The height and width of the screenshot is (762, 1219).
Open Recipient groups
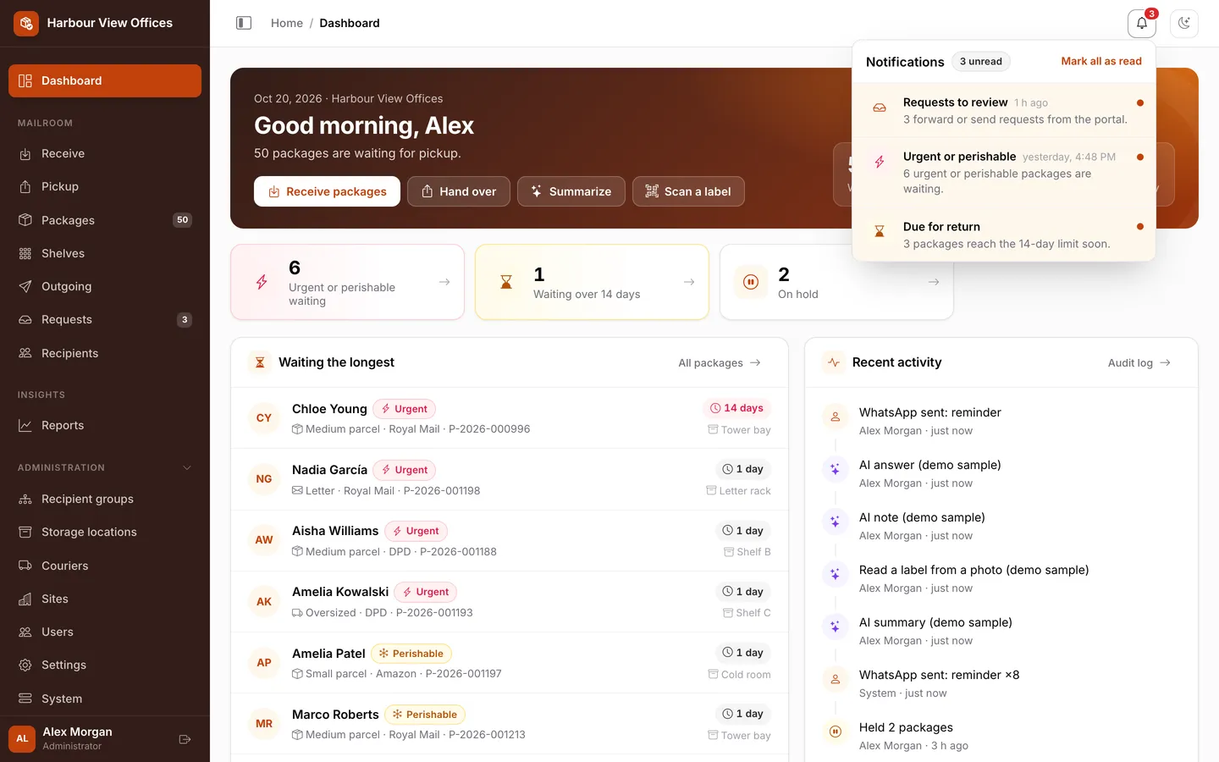click(105, 499)
